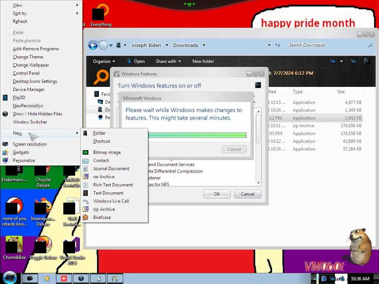
Task: Select the zip Archive file row
Action: click(x=315, y=126)
